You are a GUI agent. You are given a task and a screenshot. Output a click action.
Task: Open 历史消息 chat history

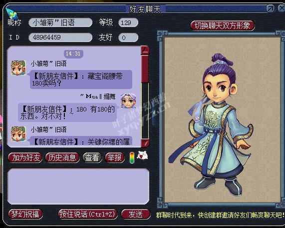tap(62, 157)
